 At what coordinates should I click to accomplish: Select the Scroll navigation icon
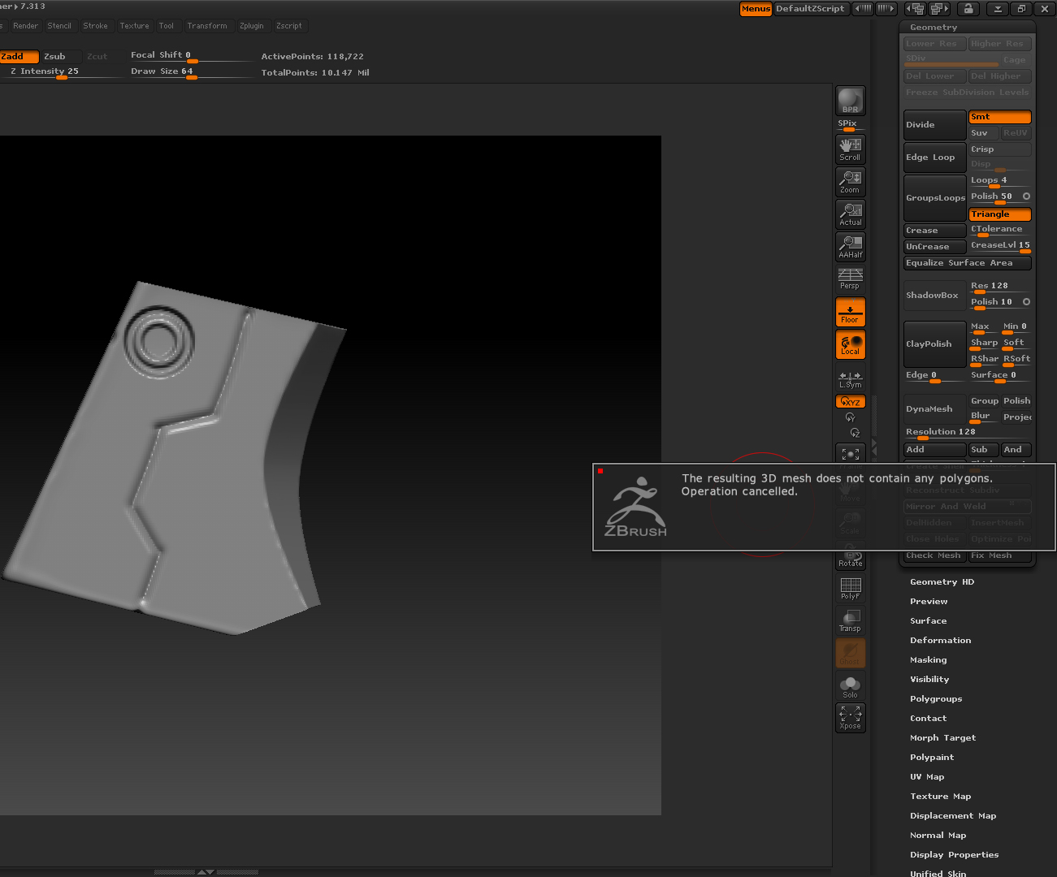point(850,149)
